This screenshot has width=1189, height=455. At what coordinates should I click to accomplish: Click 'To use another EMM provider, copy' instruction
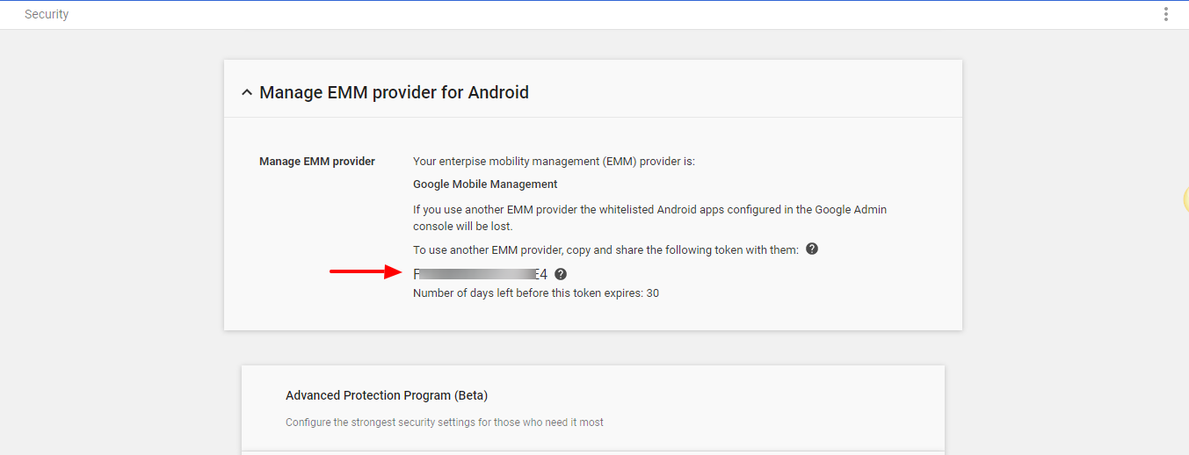(x=605, y=250)
